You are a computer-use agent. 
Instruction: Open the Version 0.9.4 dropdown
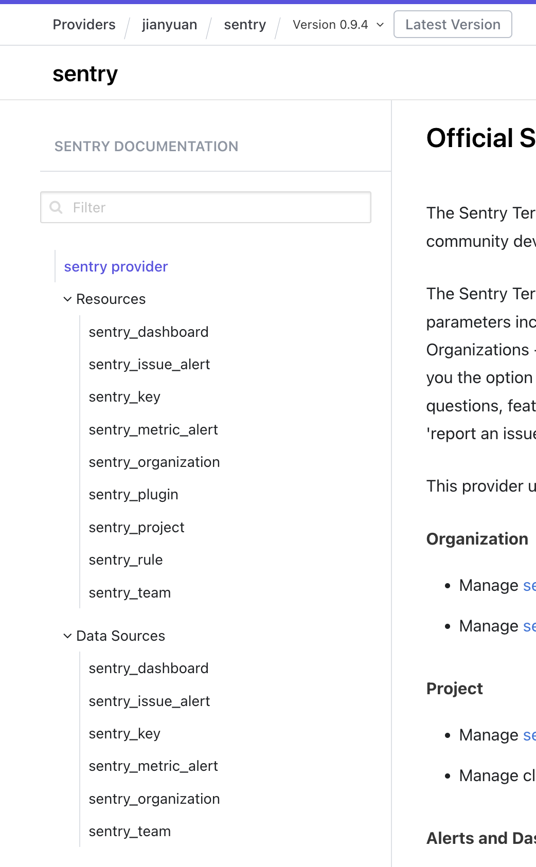pyautogui.click(x=338, y=25)
